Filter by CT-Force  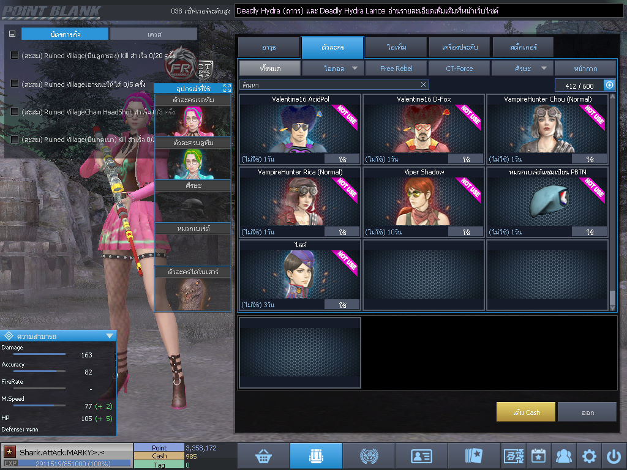(459, 69)
